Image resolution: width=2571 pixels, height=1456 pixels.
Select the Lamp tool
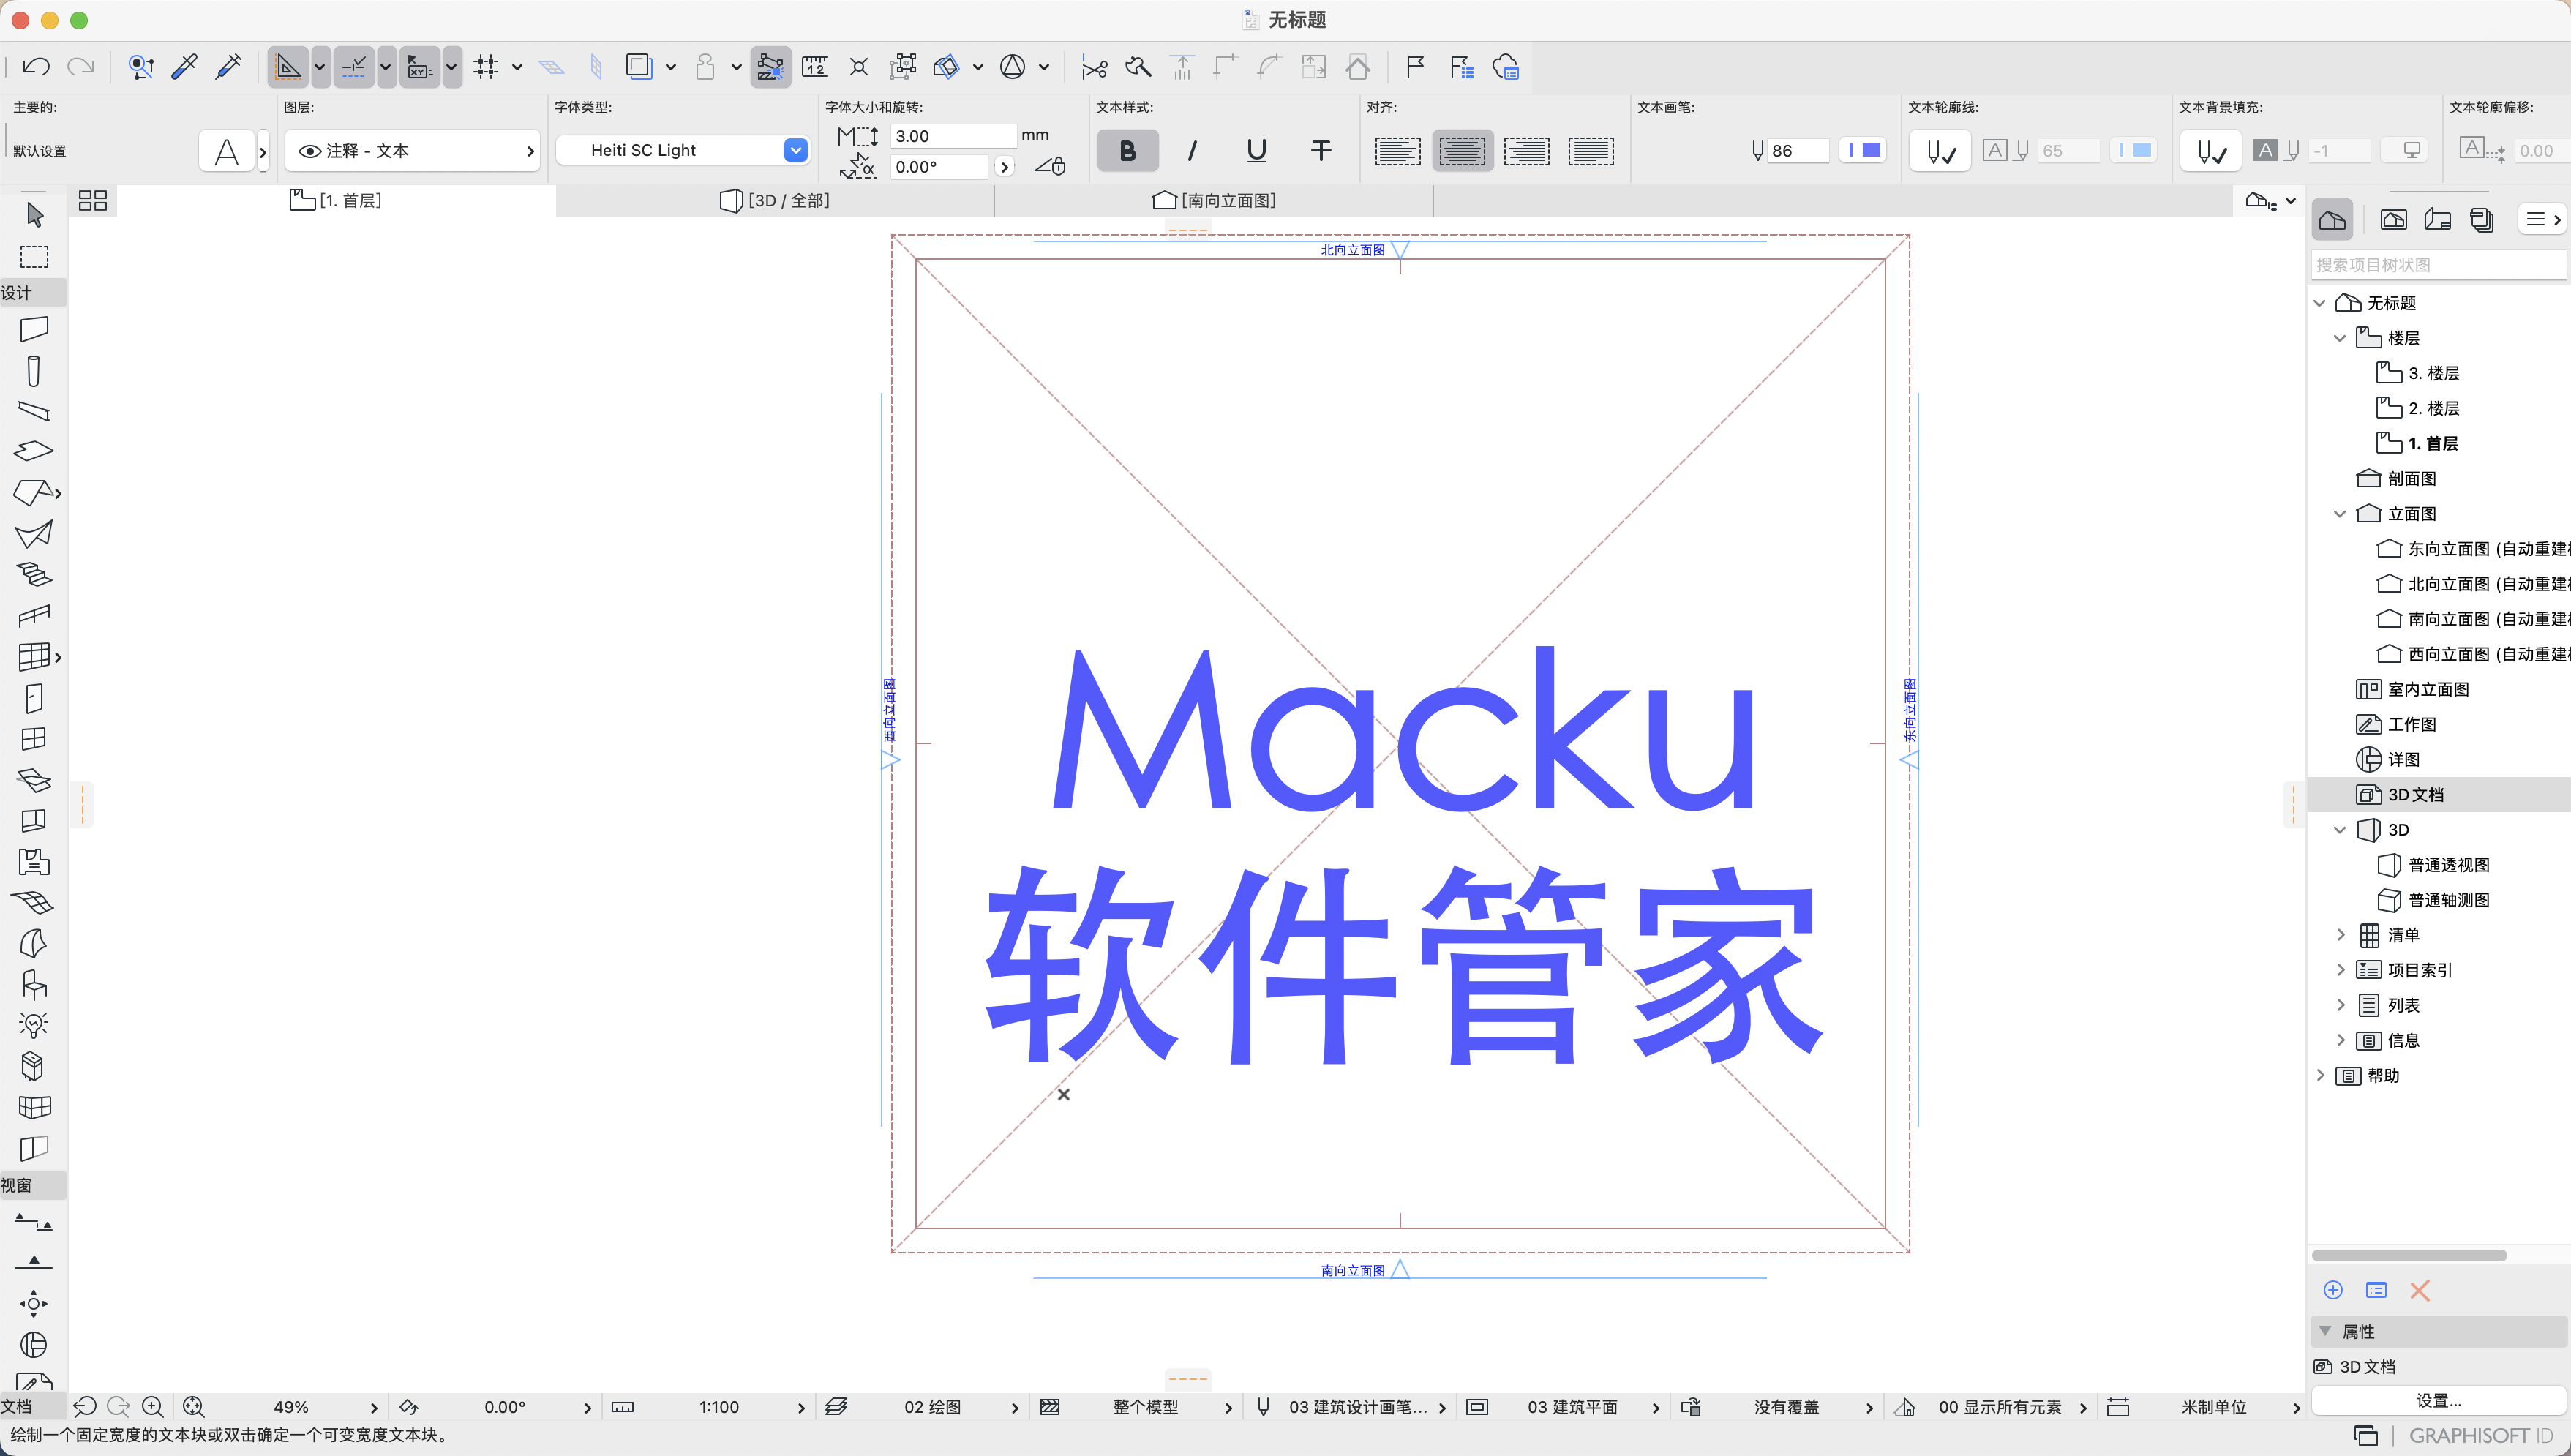[x=34, y=1025]
